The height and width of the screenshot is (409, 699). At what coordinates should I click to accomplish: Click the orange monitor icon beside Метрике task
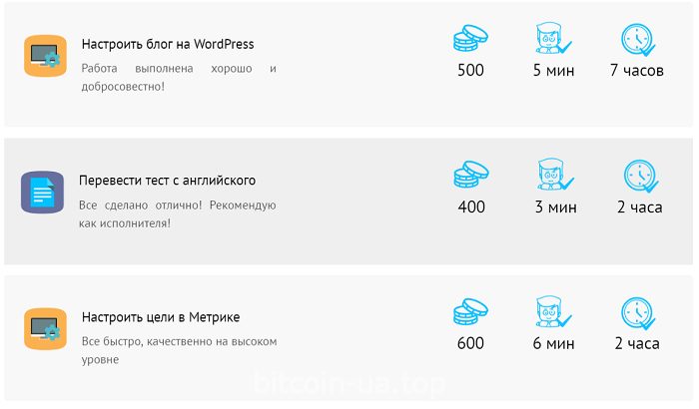tap(45, 329)
